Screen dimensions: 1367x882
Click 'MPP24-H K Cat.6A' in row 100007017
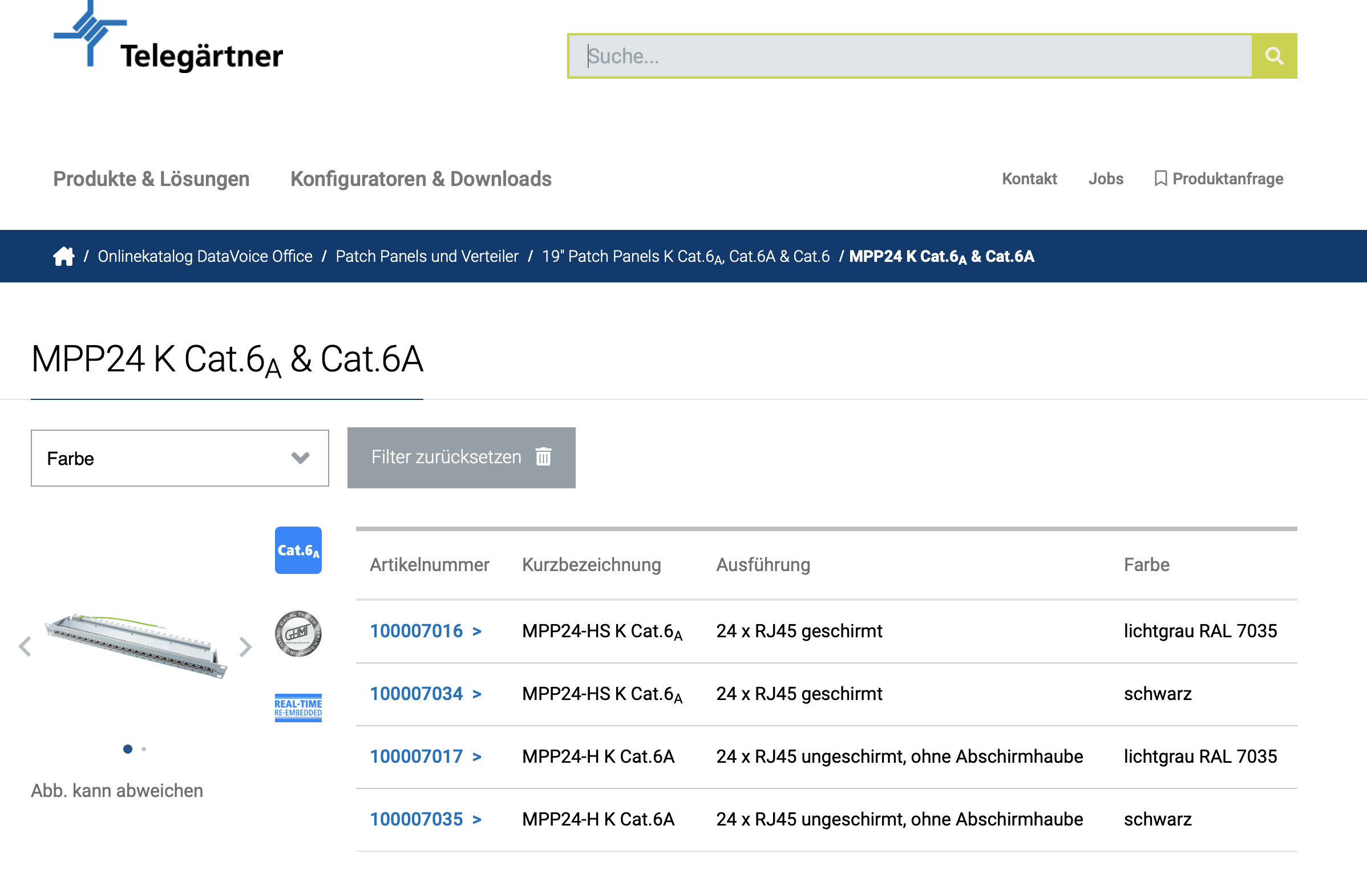tap(598, 756)
